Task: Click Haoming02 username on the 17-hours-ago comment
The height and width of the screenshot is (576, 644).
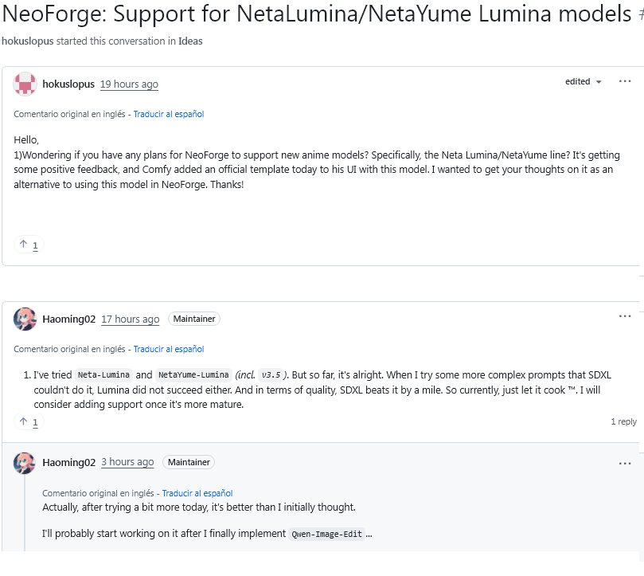Action: click(x=69, y=319)
